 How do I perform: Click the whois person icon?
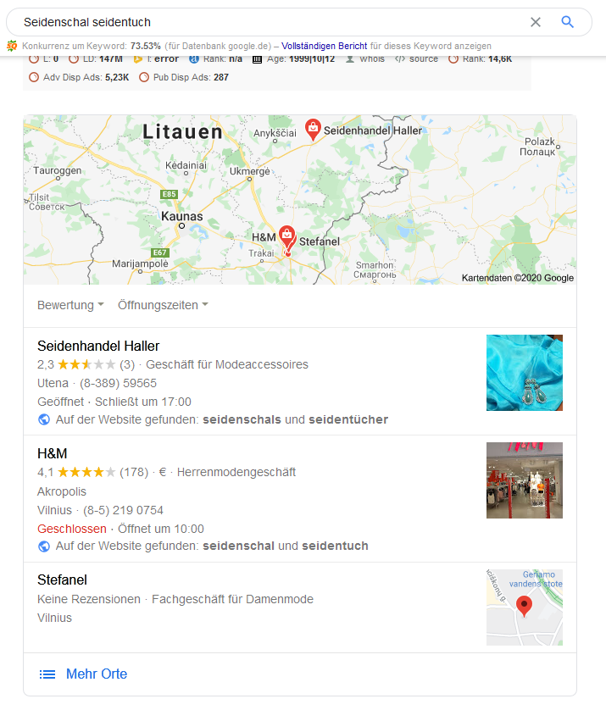pyautogui.click(x=350, y=59)
